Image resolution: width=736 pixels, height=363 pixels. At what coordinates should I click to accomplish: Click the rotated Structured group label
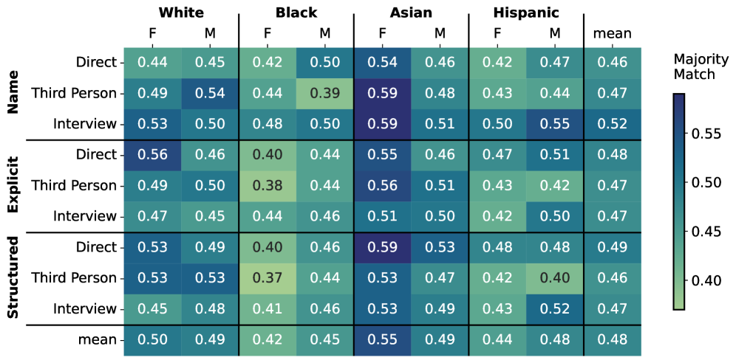click(13, 278)
